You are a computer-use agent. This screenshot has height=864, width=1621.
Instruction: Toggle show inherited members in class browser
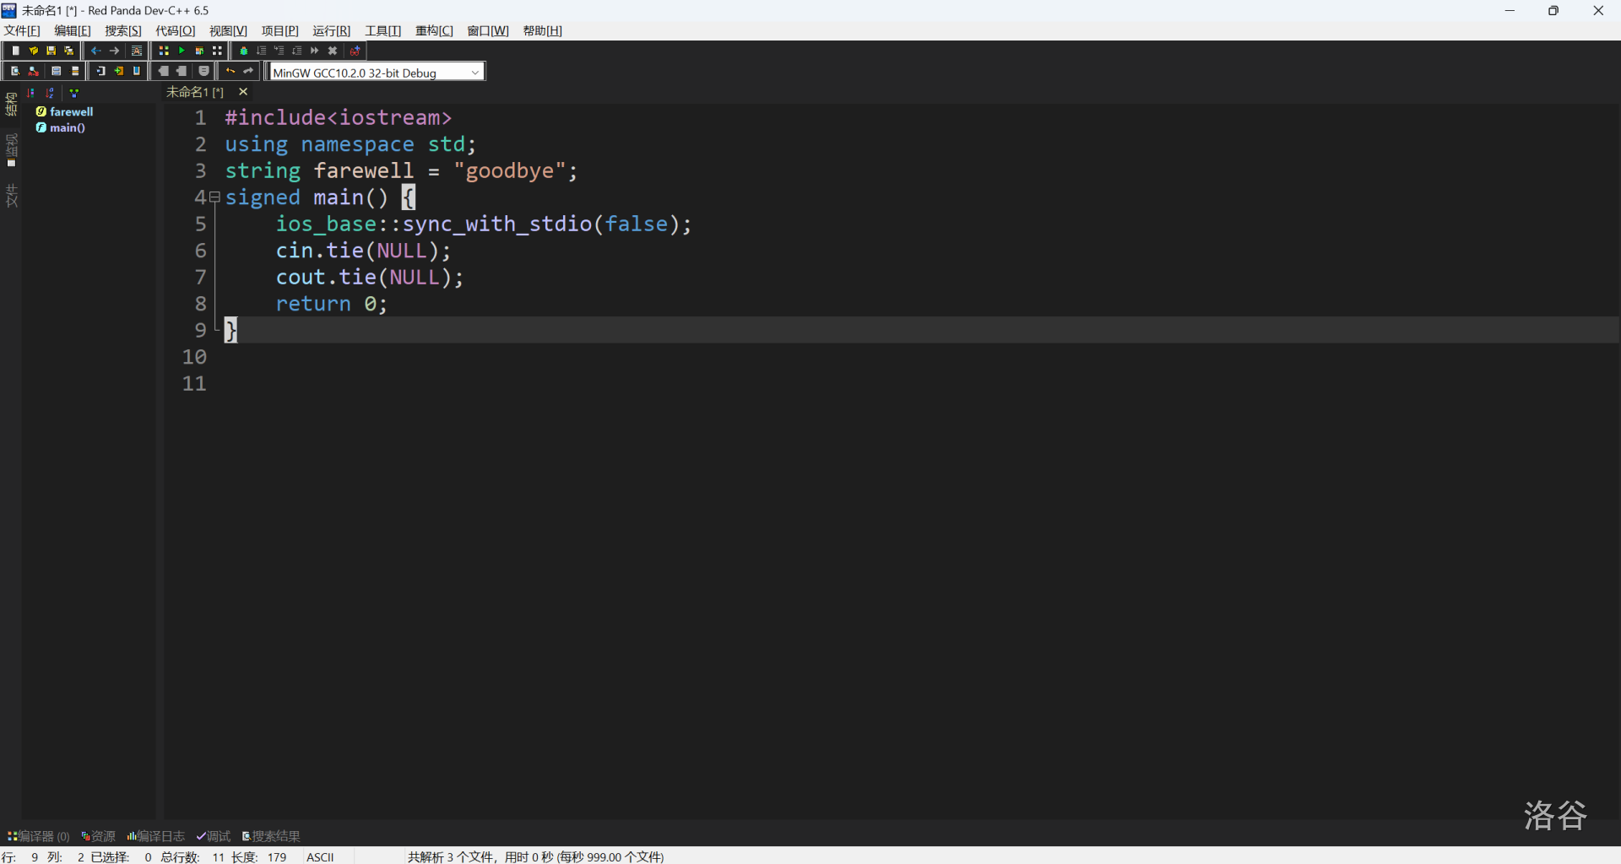click(x=74, y=93)
